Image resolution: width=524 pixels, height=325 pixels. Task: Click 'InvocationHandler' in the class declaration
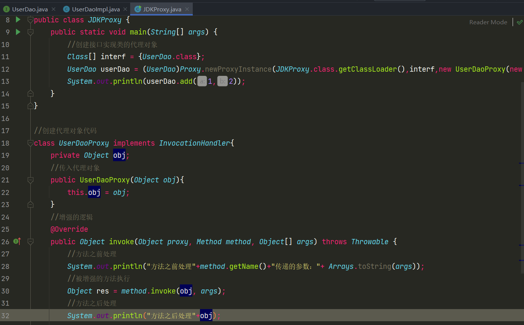(x=195, y=143)
